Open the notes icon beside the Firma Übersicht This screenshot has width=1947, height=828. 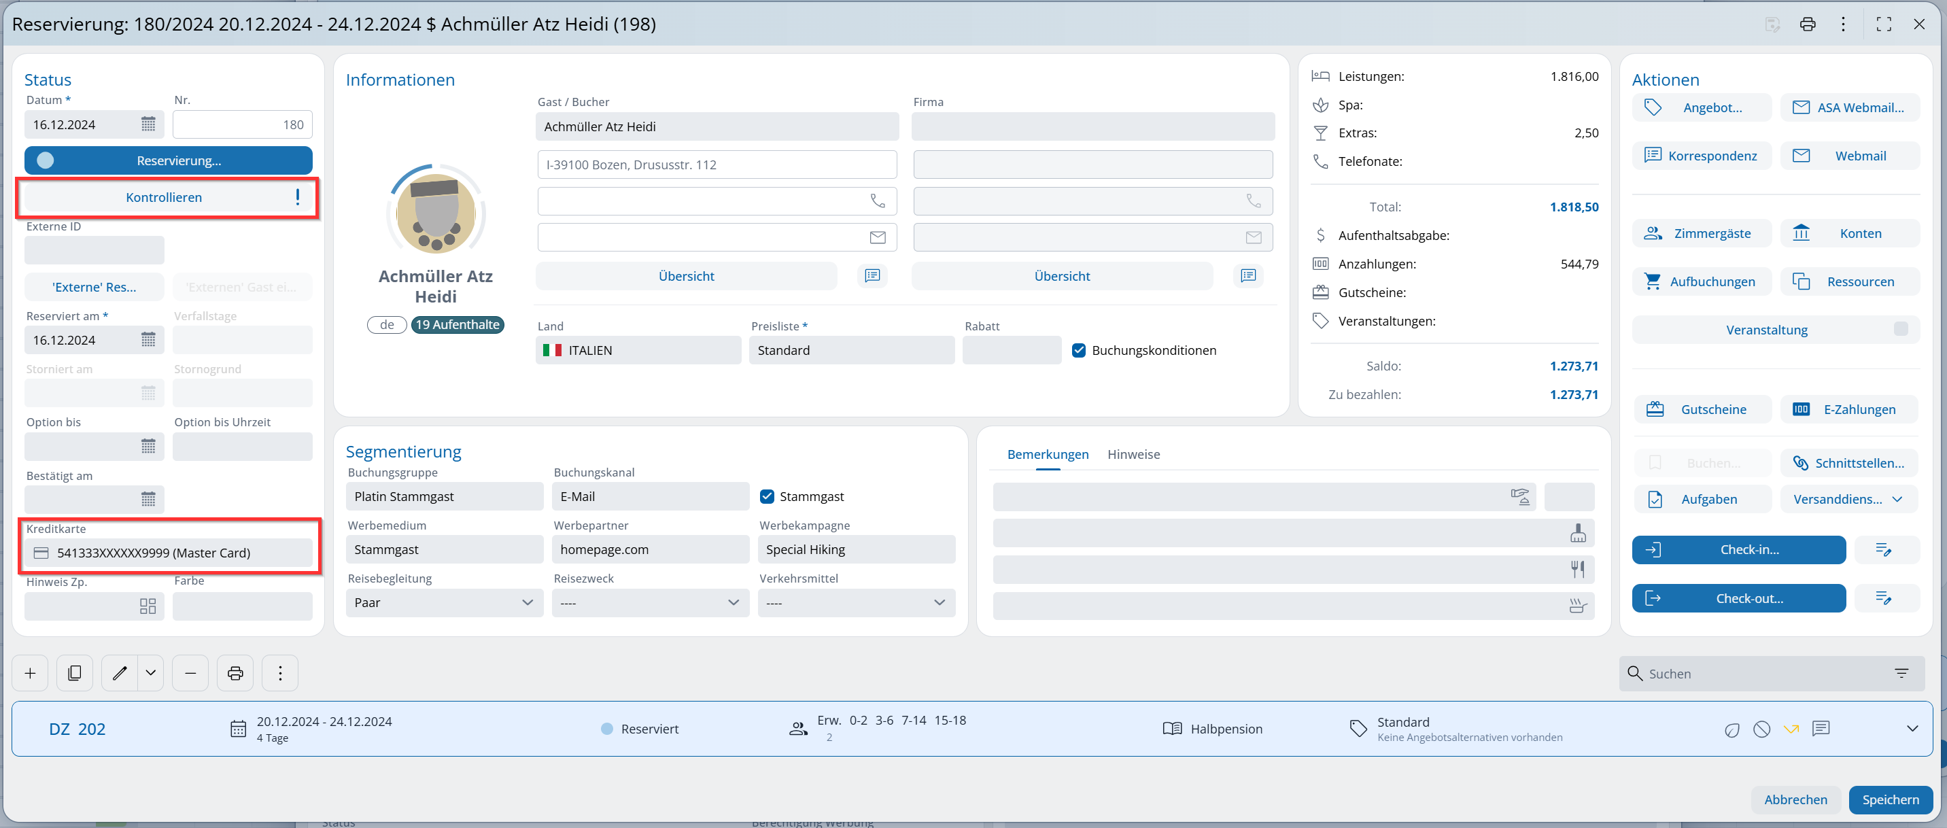point(1248,276)
